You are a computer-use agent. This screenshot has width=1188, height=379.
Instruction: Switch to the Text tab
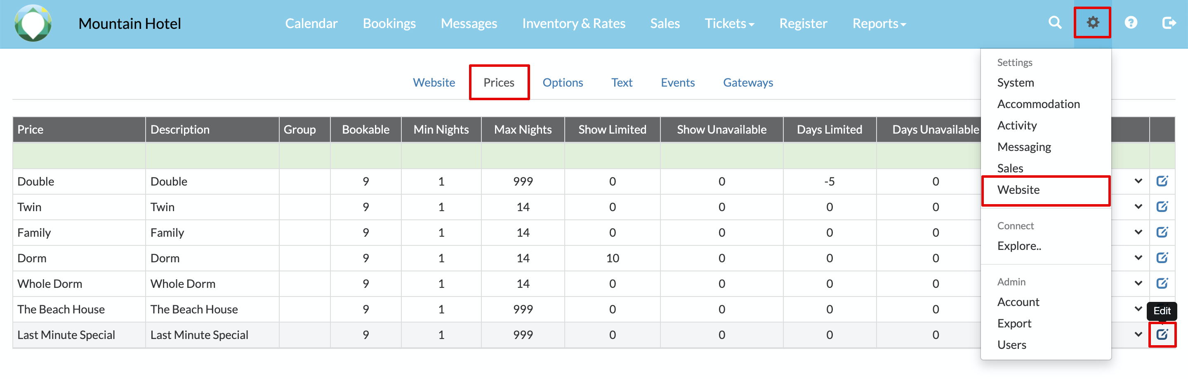click(622, 82)
